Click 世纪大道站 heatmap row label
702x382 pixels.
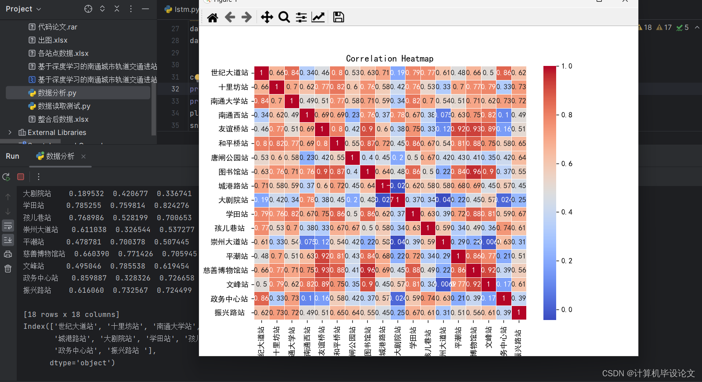pos(229,73)
